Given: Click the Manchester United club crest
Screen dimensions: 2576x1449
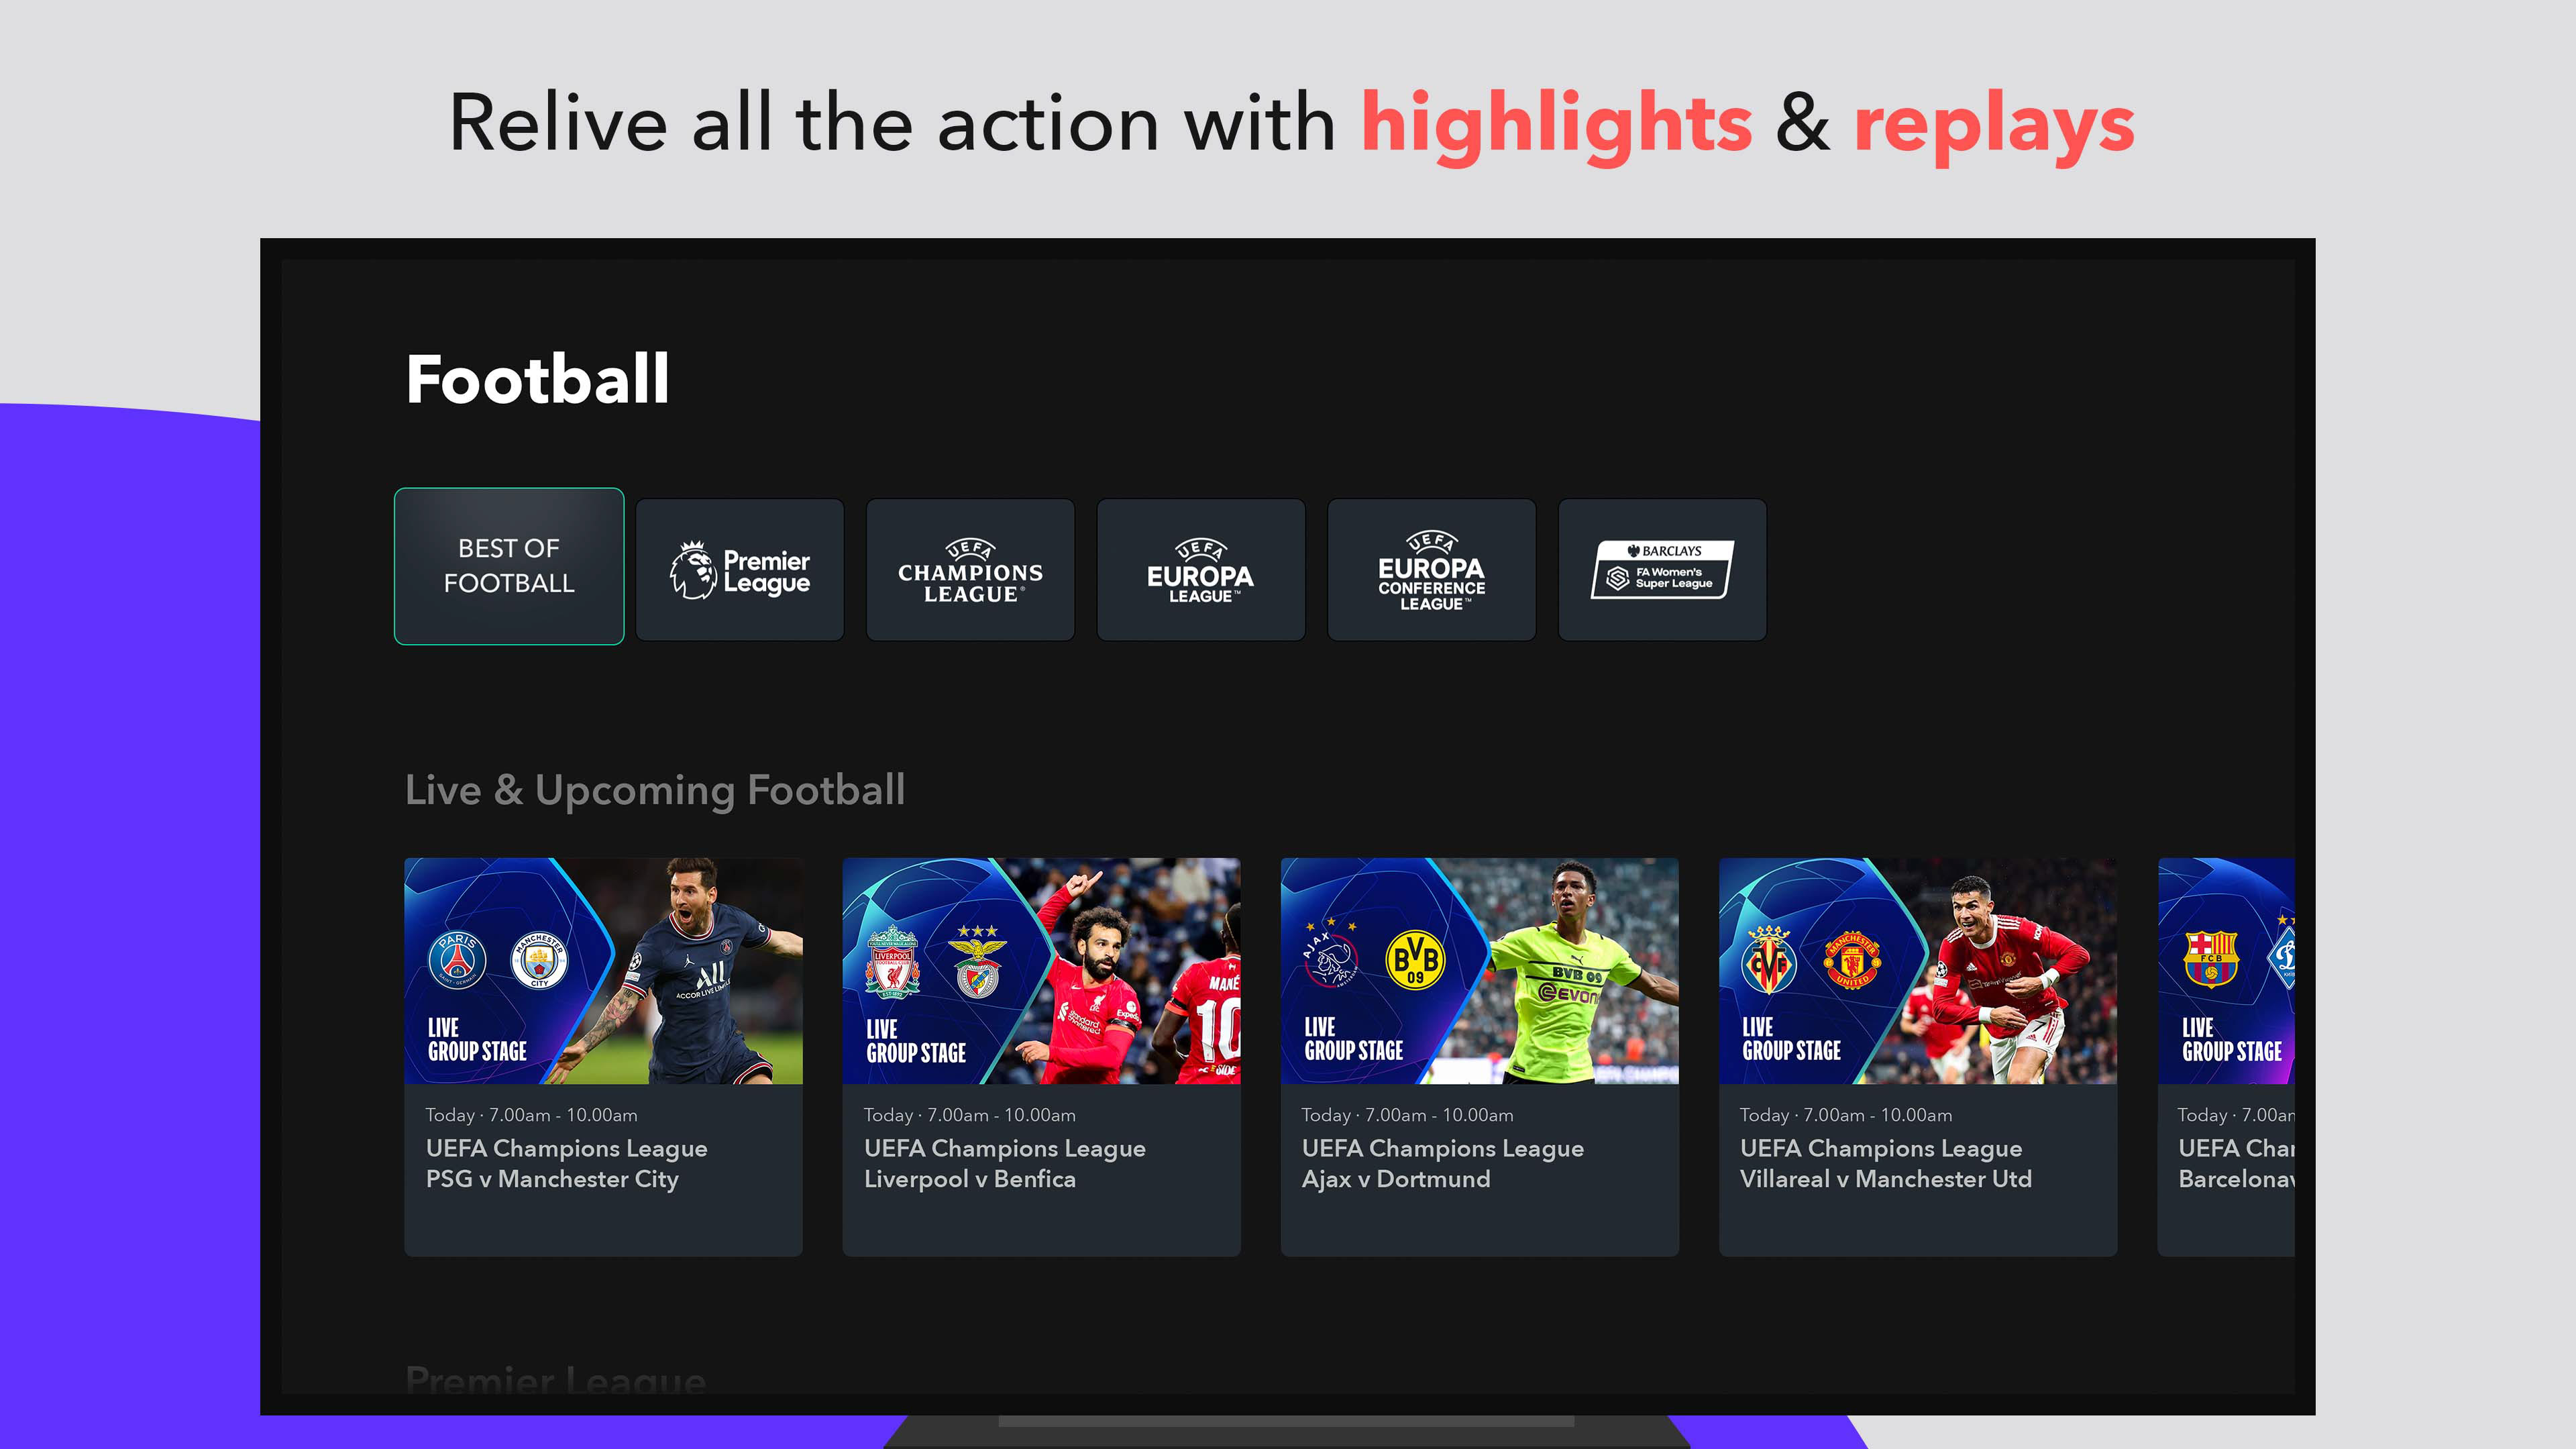Looking at the screenshot, I should click(x=1852, y=960).
